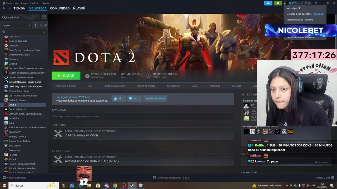Click the user avatar in title bar
The width and height of the screenshot is (337, 189).
click(x=285, y=3)
